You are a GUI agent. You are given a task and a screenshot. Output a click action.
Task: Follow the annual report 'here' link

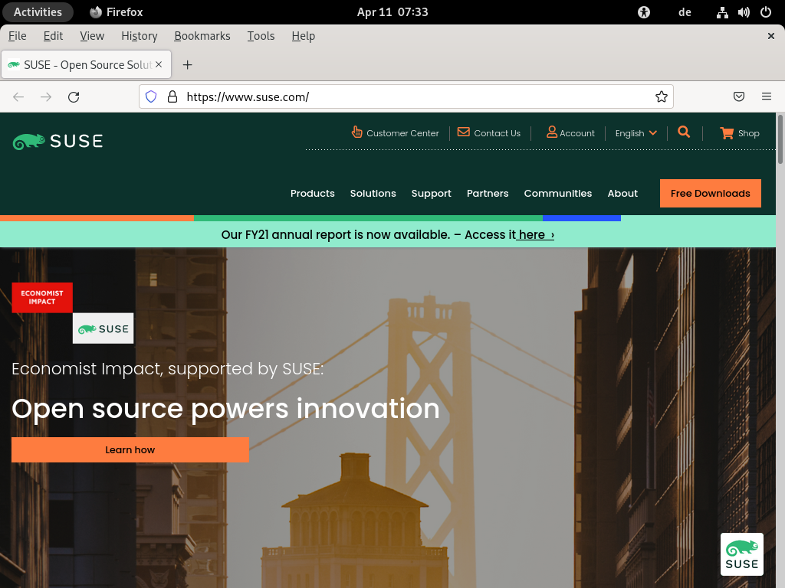(534, 235)
